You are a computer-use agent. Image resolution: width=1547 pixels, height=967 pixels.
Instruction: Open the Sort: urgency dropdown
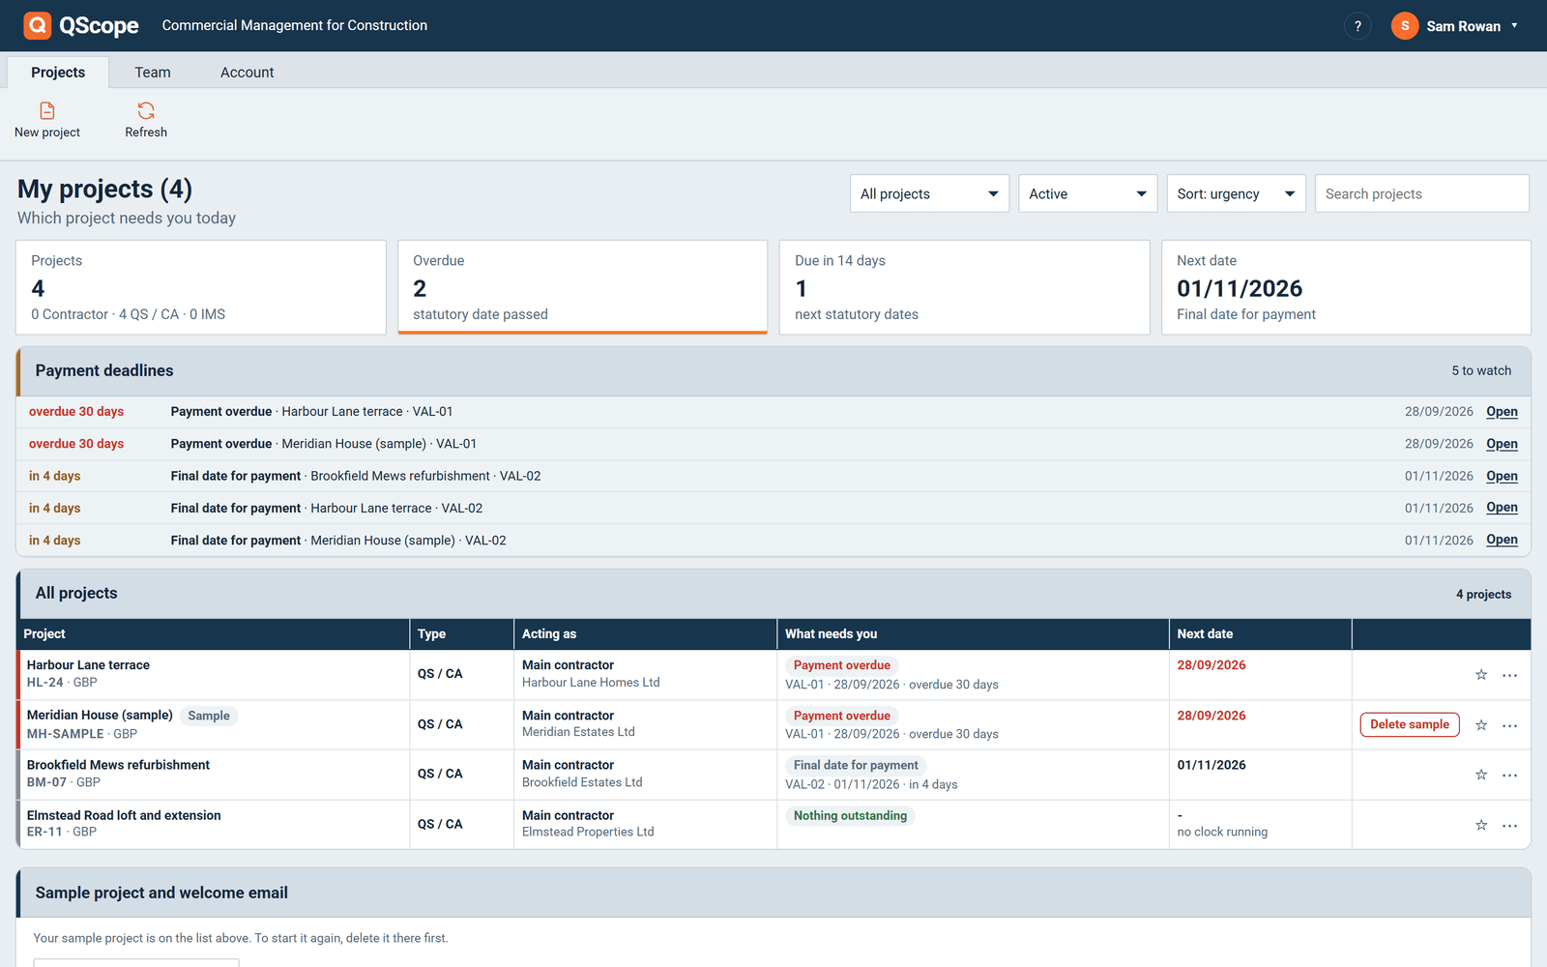1236,193
